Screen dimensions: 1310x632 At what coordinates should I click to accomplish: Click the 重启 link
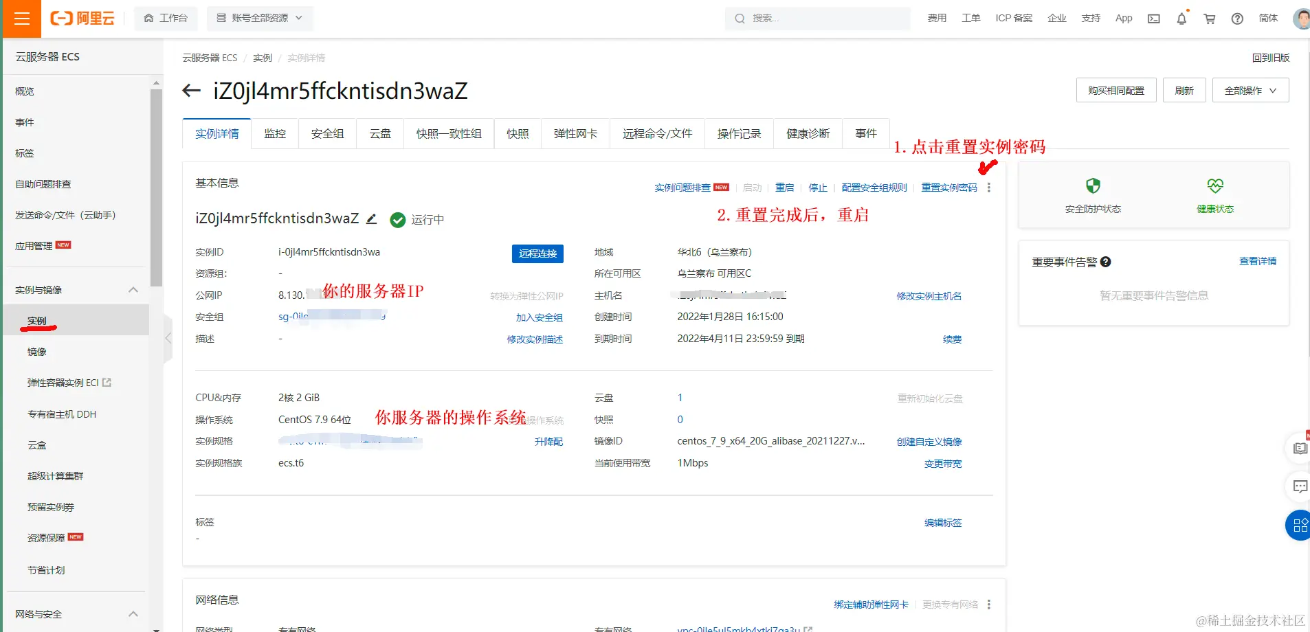(x=785, y=188)
